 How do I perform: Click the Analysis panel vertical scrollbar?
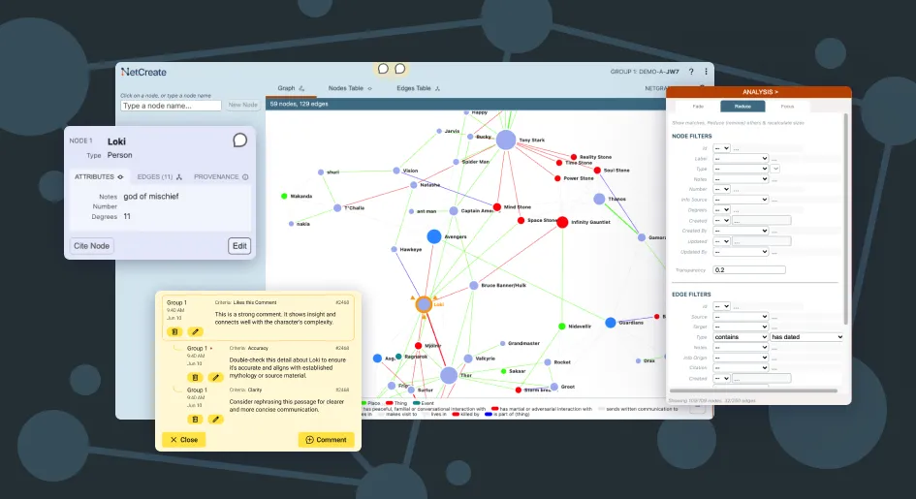pyautogui.click(x=845, y=219)
